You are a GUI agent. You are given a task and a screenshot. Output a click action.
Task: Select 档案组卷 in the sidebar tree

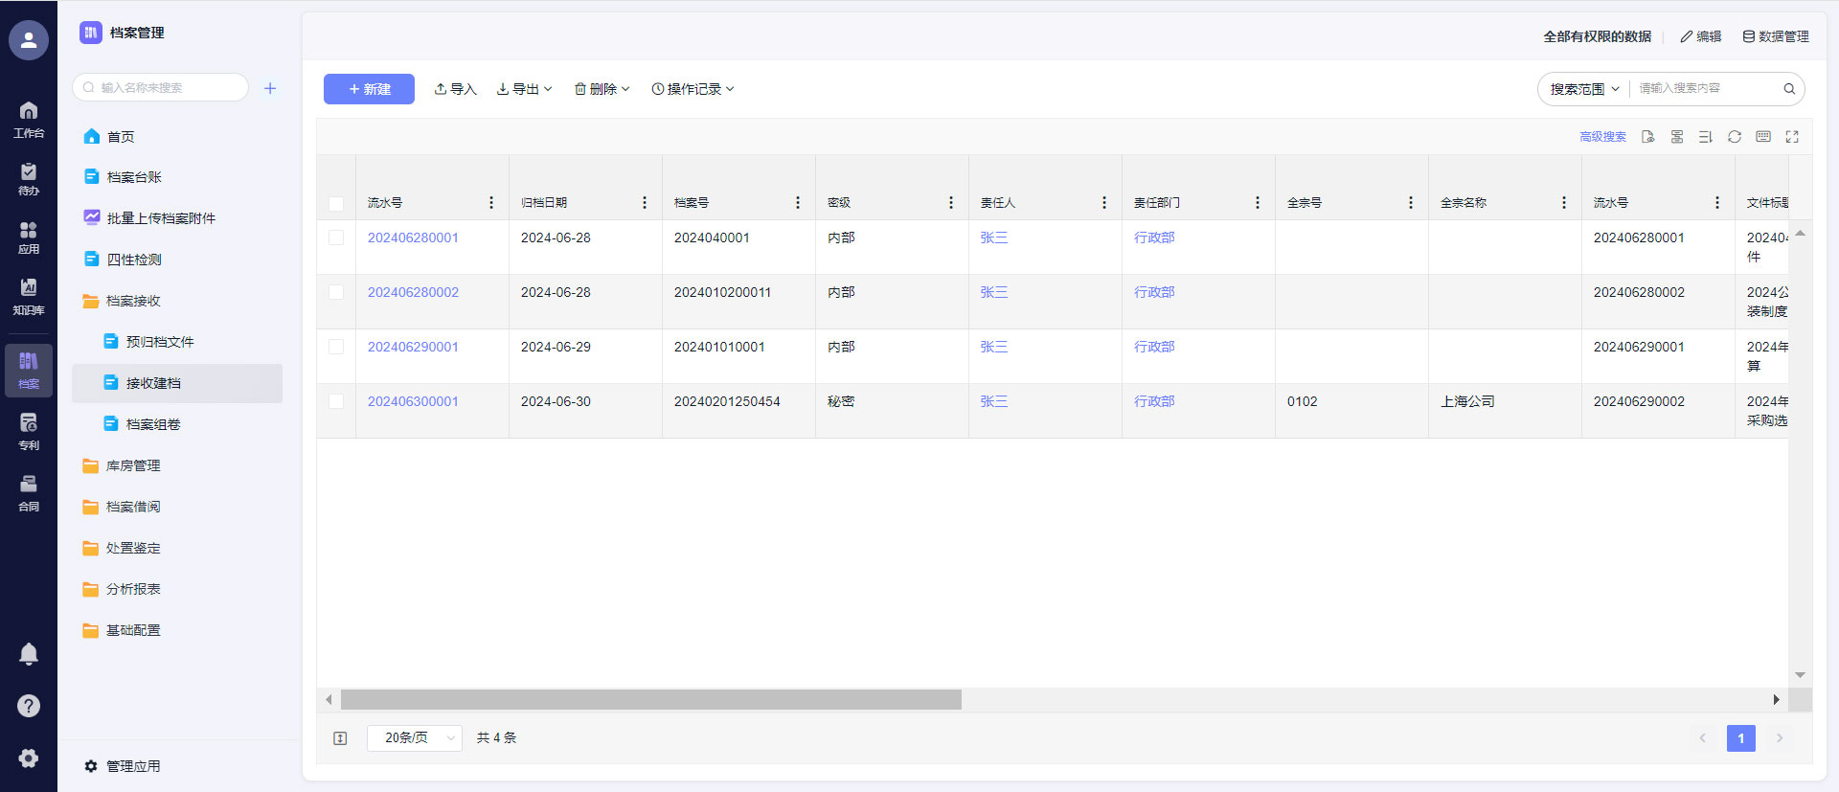[x=153, y=424]
